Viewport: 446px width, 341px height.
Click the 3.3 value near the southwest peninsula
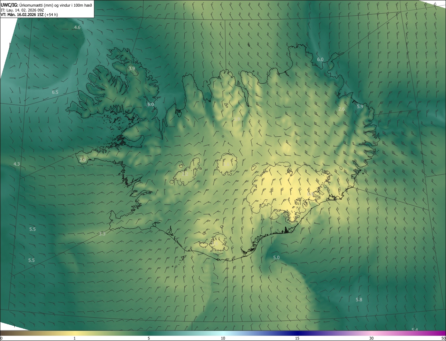[102, 234]
